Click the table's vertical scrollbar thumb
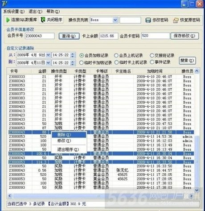The image size is (205, 211). click(197, 161)
